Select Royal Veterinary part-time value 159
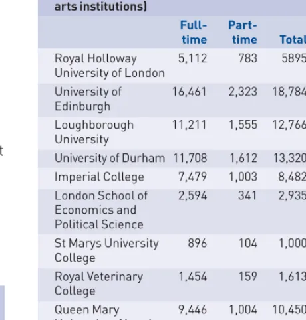The width and height of the screenshot is (306, 320). (x=248, y=276)
